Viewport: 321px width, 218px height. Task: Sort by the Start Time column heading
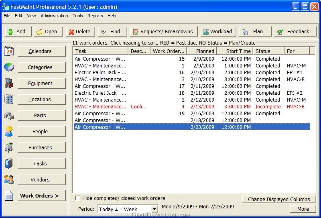click(x=235, y=51)
